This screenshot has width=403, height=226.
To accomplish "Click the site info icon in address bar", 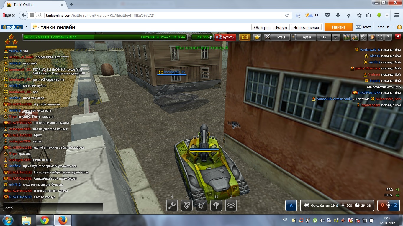I will (40, 15).
